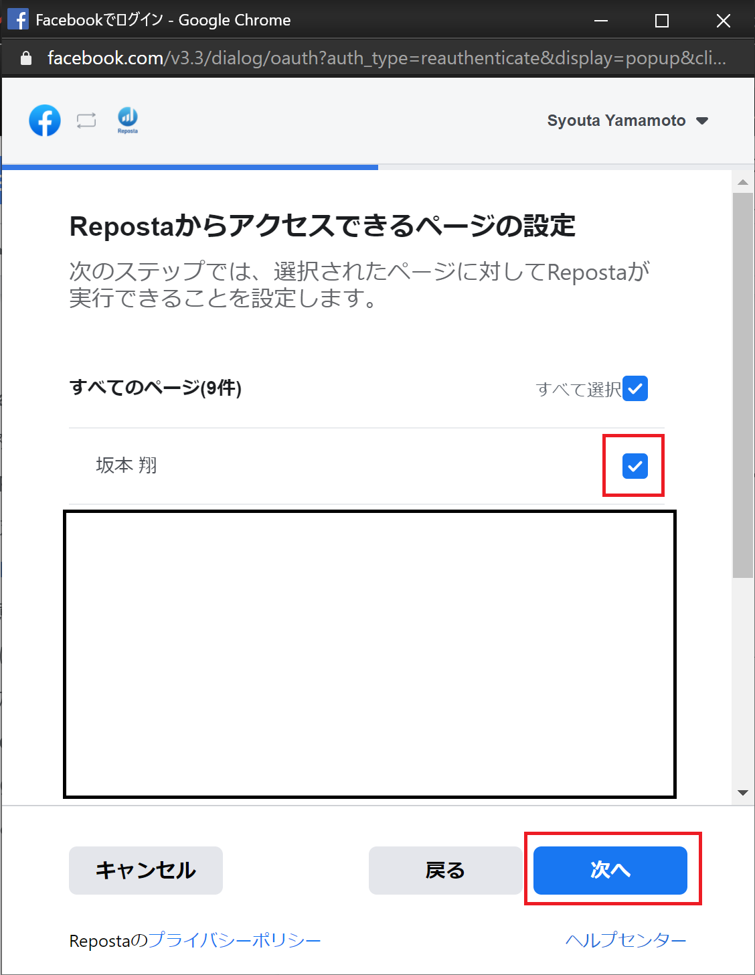Click the Reposta app logo icon
This screenshot has height=975, width=755.
(128, 121)
